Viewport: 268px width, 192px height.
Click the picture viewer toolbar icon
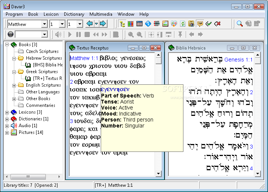(165, 24)
